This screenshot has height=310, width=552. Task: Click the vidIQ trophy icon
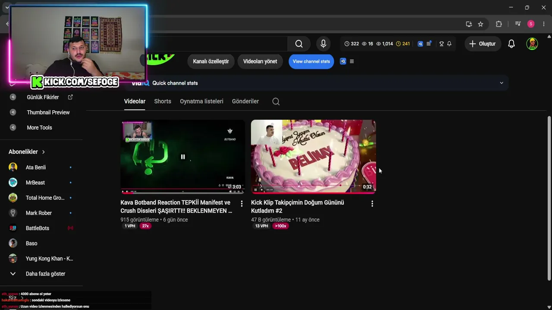tap(441, 44)
